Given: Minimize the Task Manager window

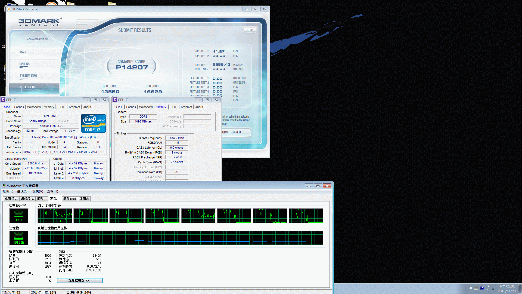Looking at the screenshot, I should point(309,186).
